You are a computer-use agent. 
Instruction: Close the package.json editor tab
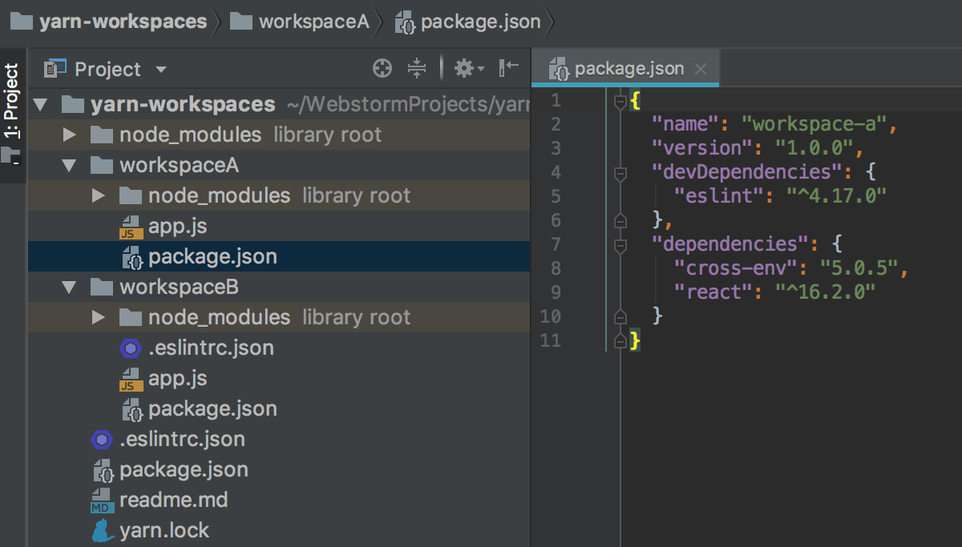pos(700,68)
